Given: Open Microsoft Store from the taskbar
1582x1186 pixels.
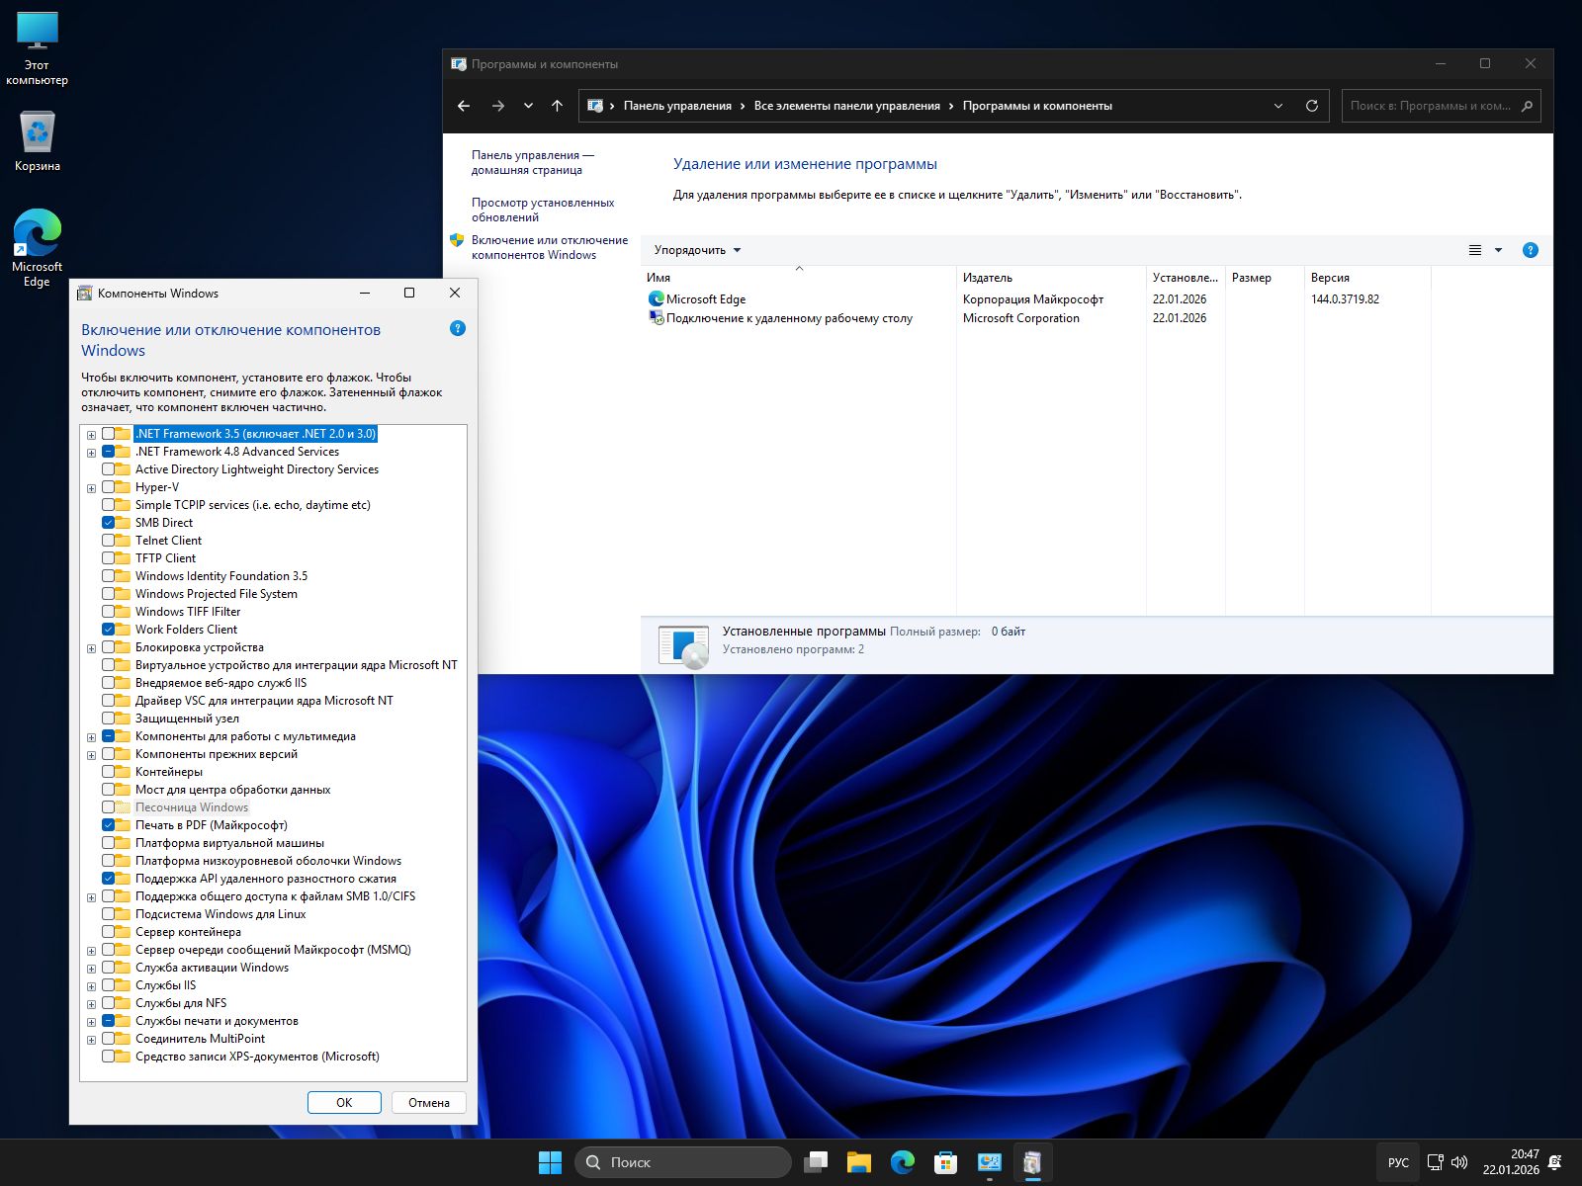Looking at the screenshot, I should (945, 1162).
